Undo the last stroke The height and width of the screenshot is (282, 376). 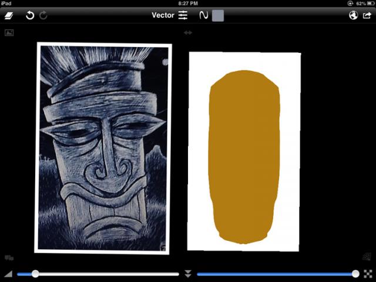click(30, 15)
